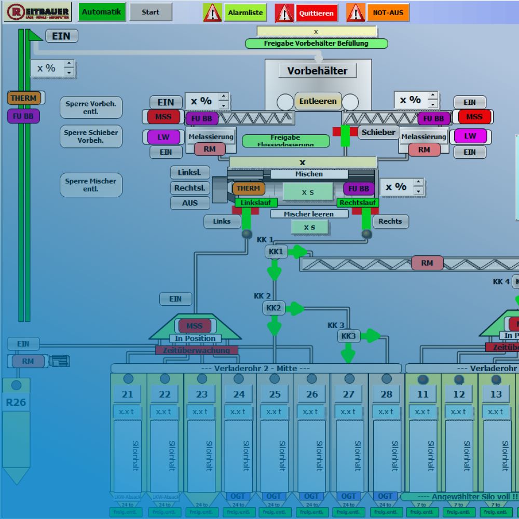Toggle Automatik mode
Screen dimensions: 519x519
102,12
